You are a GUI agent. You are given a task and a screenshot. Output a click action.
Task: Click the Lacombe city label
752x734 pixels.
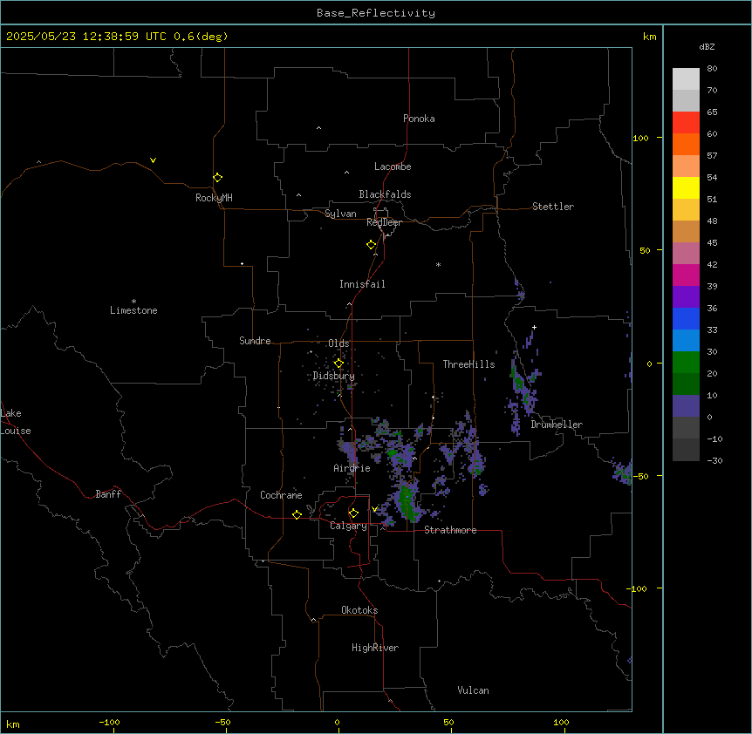tap(393, 167)
